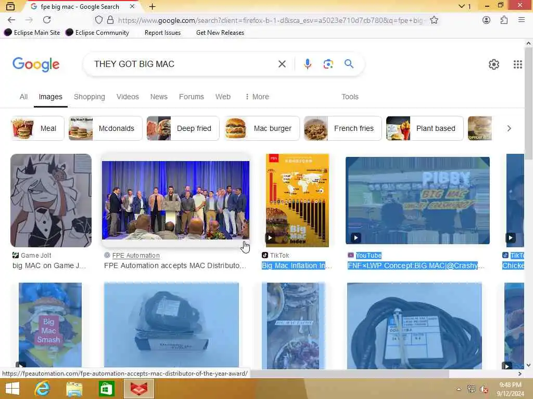Bookmark this page with star icon
Image resolution: width=533 pixels, height=399 pixels.
(x=434, y=20)
